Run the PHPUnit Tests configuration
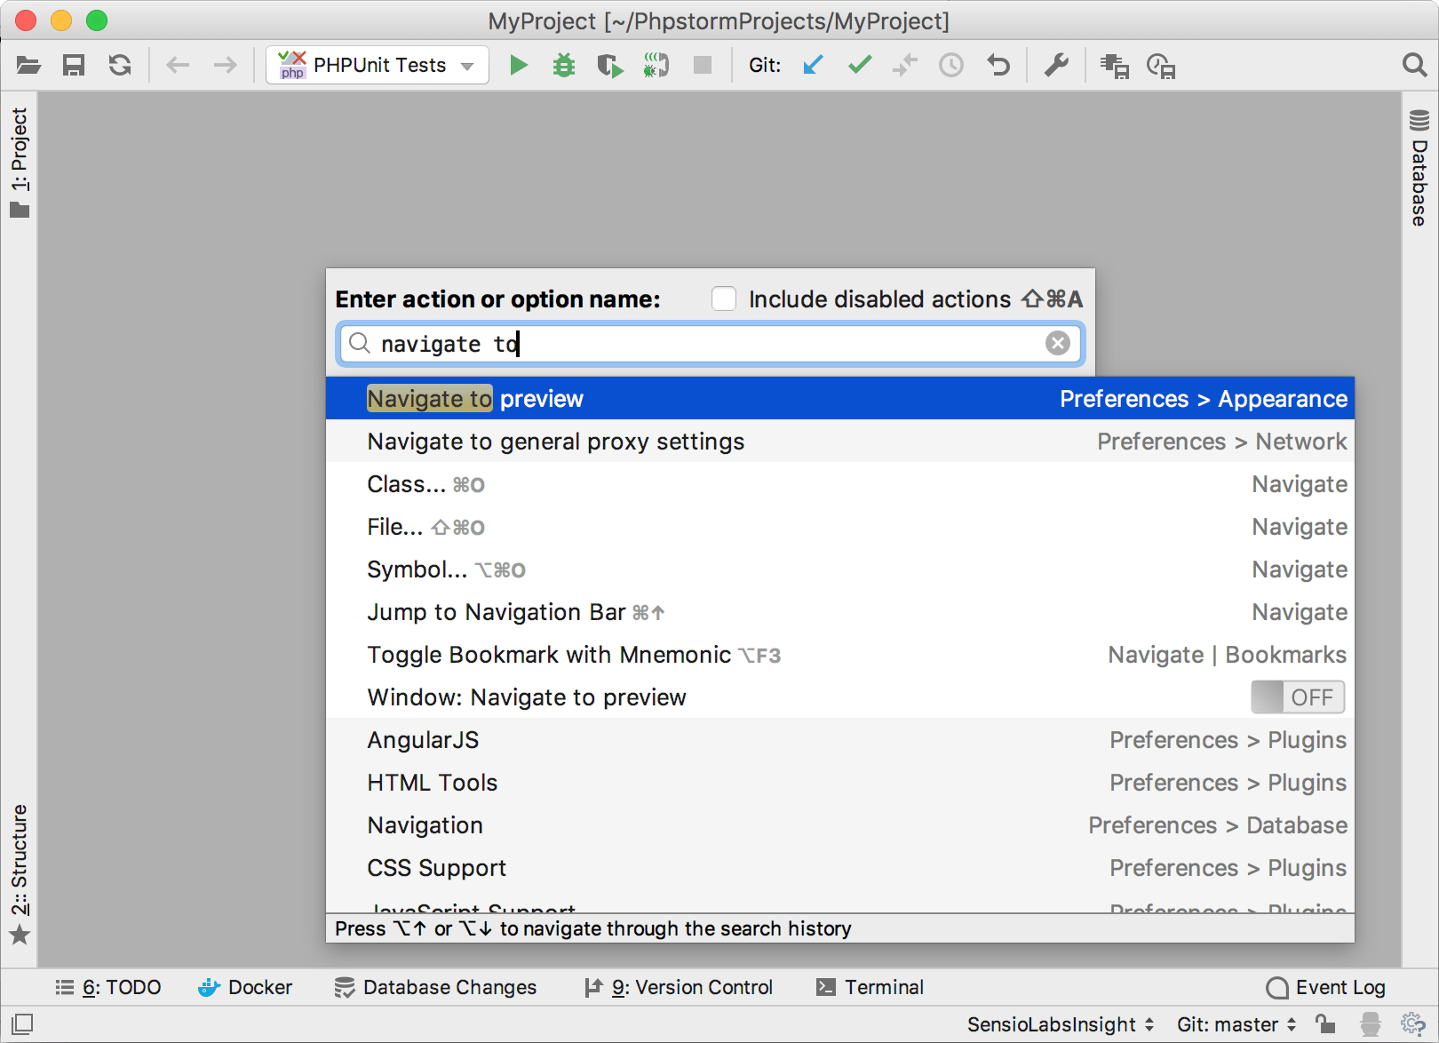 point(519,64)
